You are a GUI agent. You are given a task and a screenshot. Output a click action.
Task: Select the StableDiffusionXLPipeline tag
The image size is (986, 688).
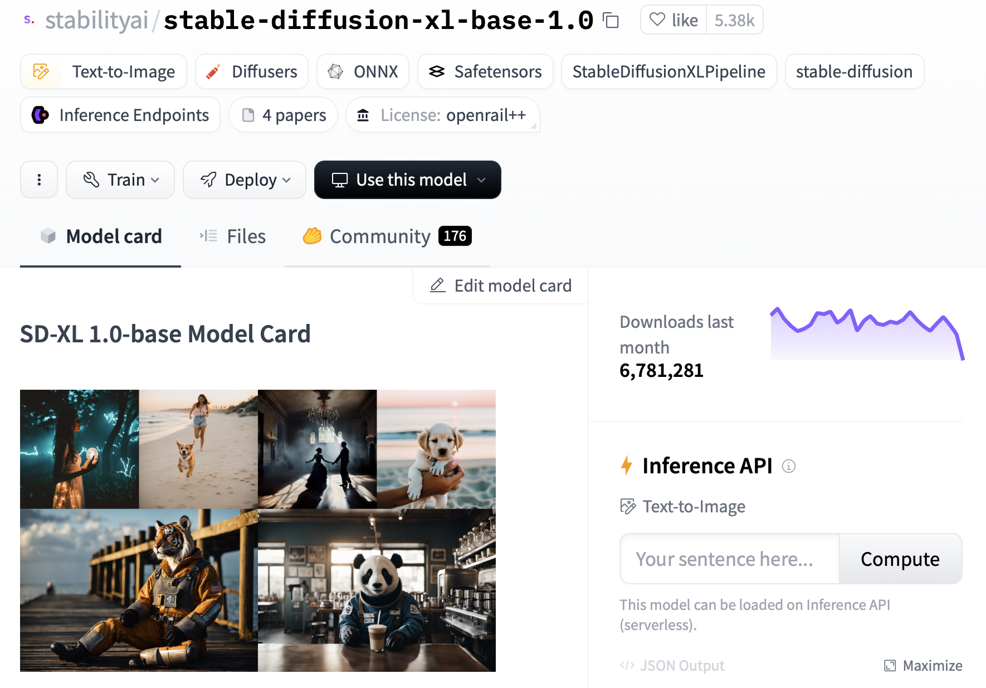[669, 71]
